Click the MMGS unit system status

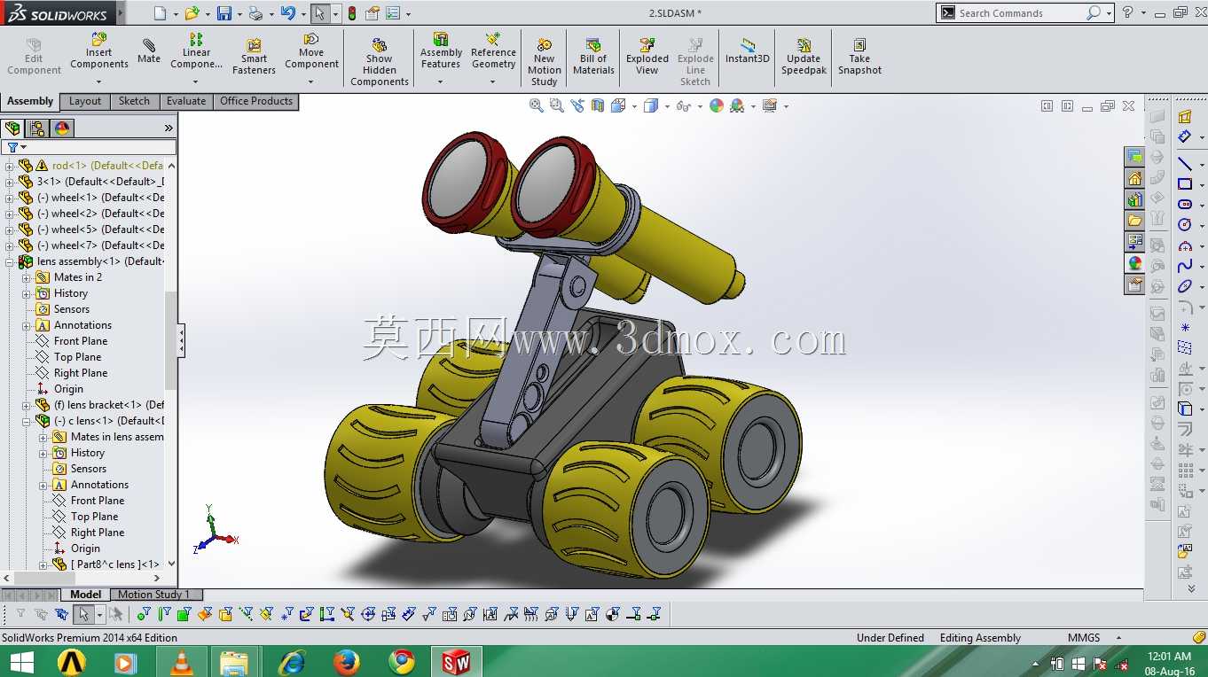(x=1084, y=638)
